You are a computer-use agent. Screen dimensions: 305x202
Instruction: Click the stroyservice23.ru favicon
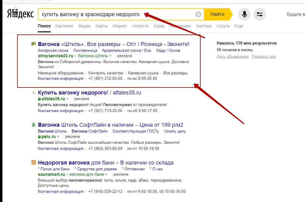[34, 44]
